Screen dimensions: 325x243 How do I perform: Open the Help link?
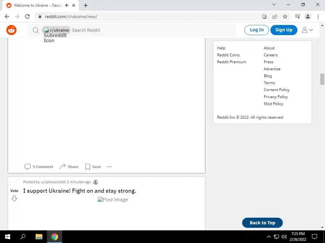pos(221,48)
